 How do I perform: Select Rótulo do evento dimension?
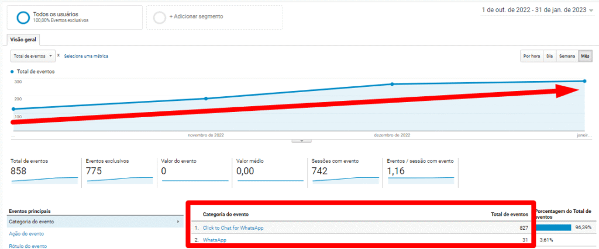(27, 246)
